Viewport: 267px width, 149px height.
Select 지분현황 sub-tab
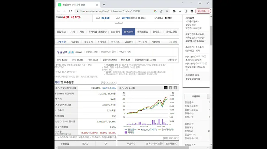pos(156,42)
